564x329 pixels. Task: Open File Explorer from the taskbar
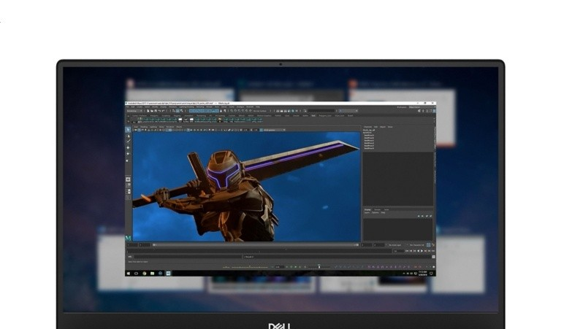[152, 274]
